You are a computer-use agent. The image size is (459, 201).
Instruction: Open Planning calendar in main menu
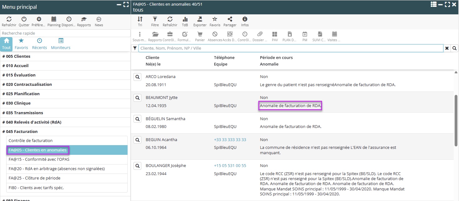click(54, 19)
